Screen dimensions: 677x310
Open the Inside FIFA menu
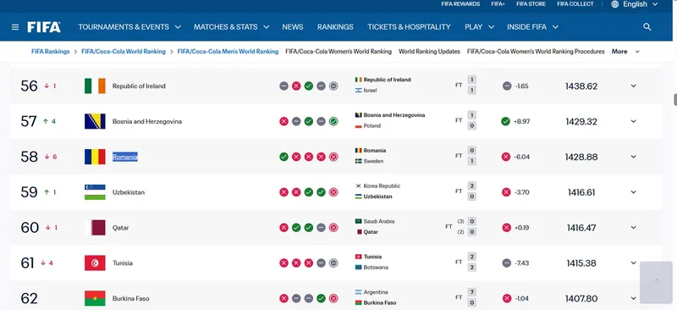[x=533, y=27]
